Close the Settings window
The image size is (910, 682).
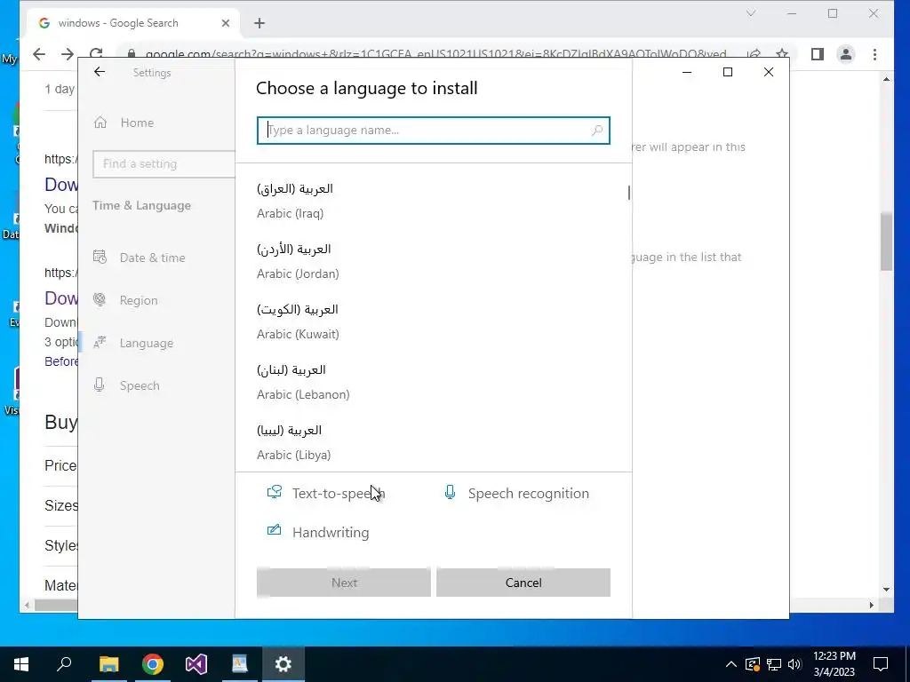[x=769, y=72]
